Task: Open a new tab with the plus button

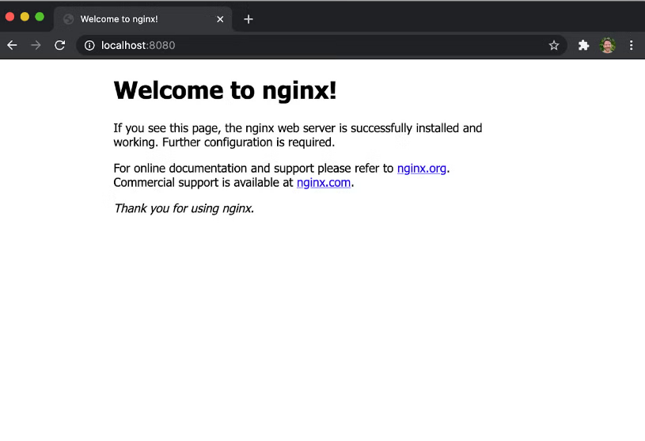Action: pos(248,19)
